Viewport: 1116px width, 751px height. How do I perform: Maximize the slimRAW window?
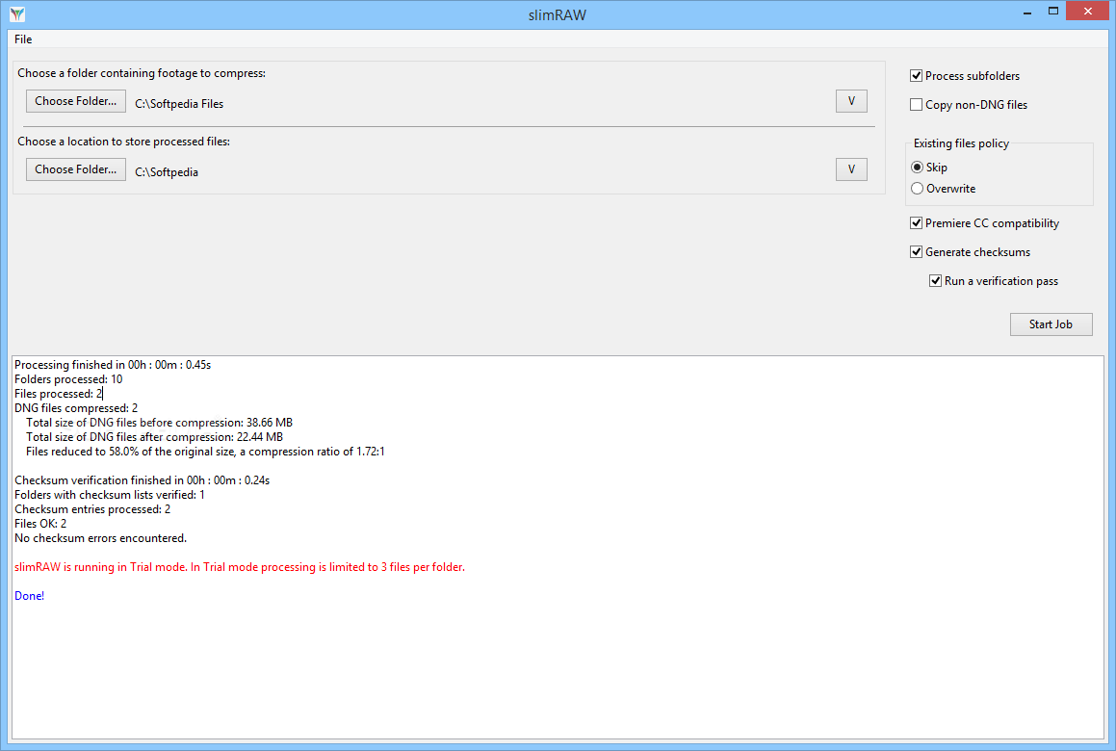click(x=1053, y=12)
